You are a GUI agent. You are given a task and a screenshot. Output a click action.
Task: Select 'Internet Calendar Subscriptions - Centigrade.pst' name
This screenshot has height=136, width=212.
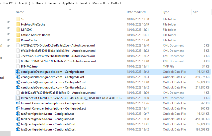click(53, 103)
